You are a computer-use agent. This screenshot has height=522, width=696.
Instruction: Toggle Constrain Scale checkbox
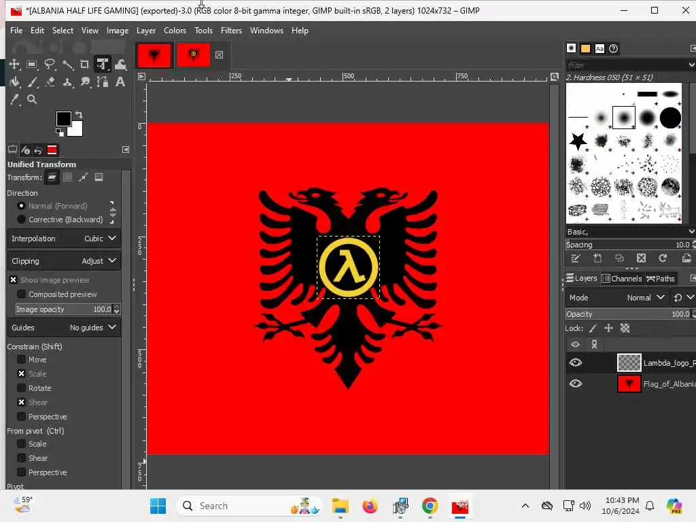(x=21, y=374)
